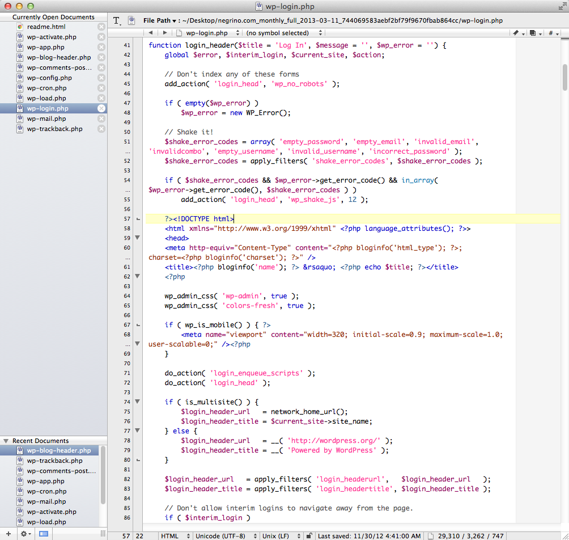
Task: Open Unix (LF) line endings popup
Action: (281, 535)
